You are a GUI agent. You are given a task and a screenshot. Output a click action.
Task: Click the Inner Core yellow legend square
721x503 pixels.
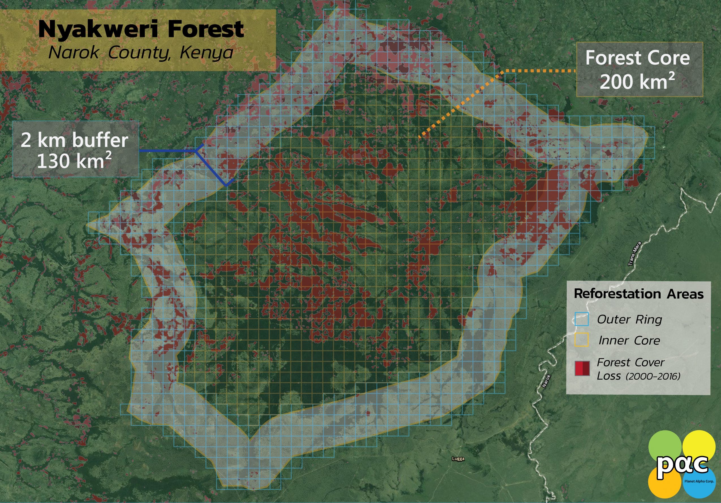581,340
